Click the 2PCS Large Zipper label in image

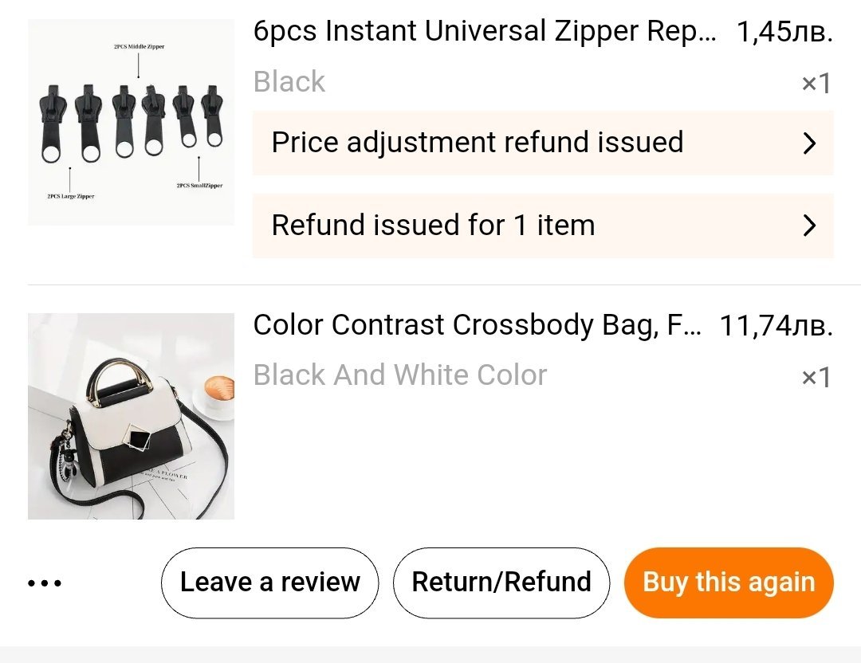tap(70, 196)
